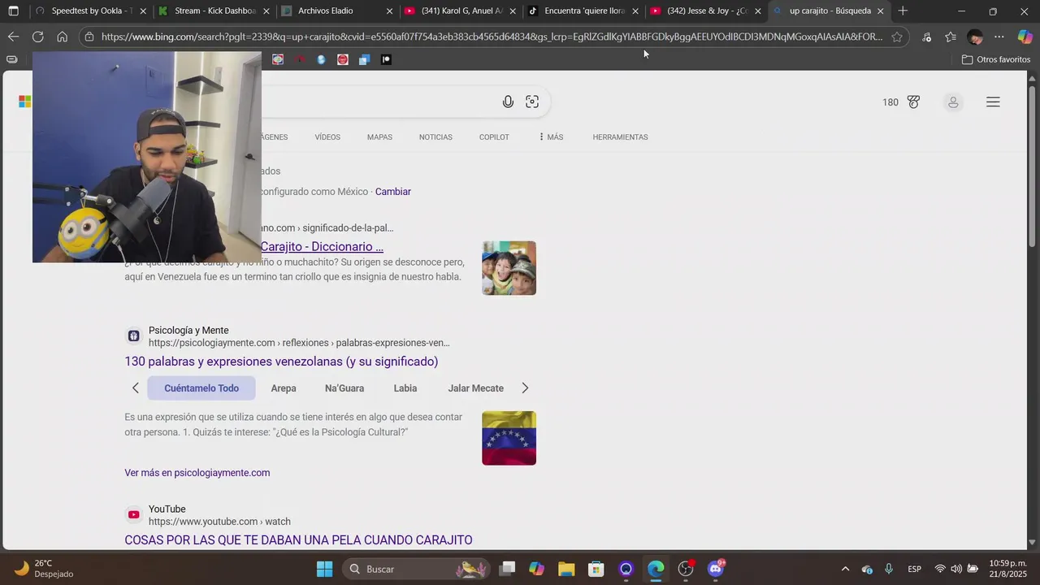Click Venezuela flag result thumbnail
1040x585 pixels.
pyautogui.click(x=509, y=438)
